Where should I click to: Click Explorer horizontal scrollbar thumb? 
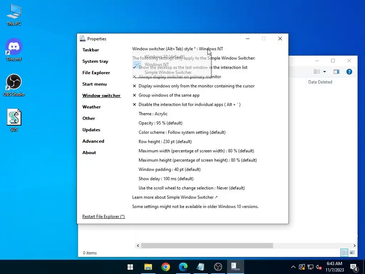(x=207, y=245)
